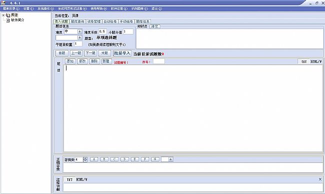325x194 pixels.
Task: Close the explanation panel with X
Action: point(320,179)
